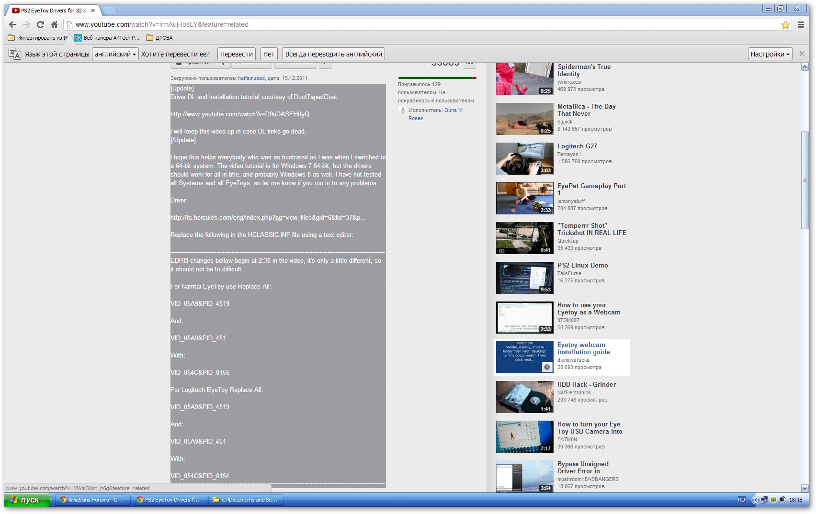Open Spiderman's True Identity video title

coord(584,70)
